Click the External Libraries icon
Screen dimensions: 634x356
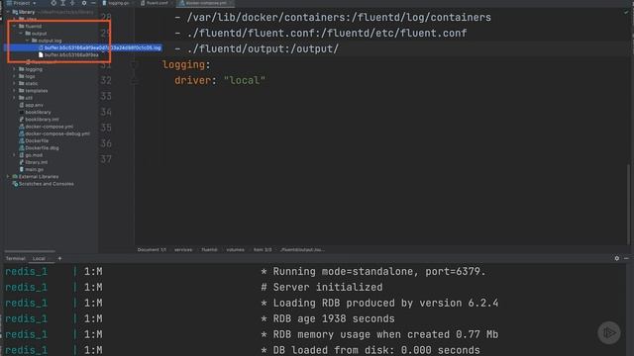pos(15,177)
